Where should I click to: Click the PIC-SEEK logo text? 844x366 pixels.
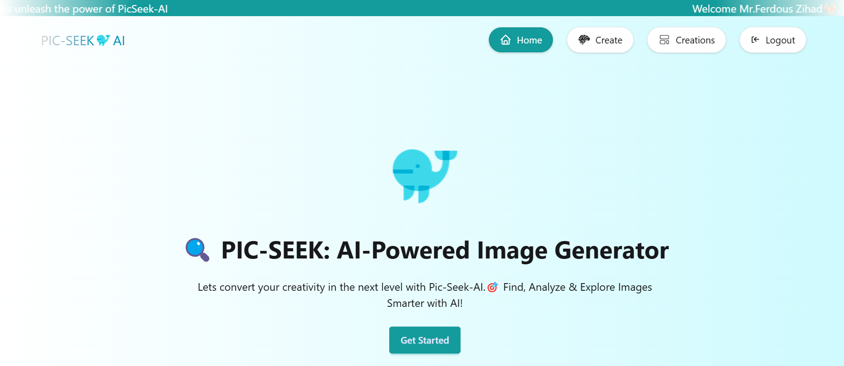68,41
